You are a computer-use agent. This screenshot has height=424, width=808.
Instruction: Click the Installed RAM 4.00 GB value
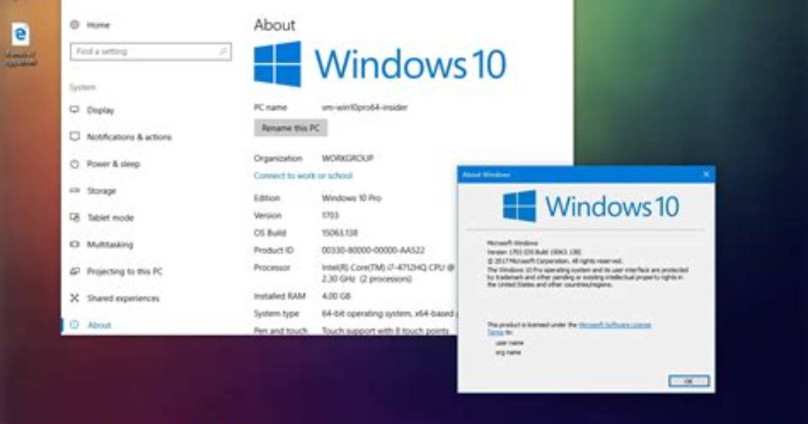pyautogui.click(x=336, y=296)
